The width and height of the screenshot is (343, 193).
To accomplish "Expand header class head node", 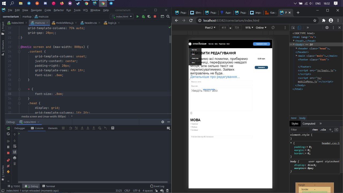I will click(297, 49).
